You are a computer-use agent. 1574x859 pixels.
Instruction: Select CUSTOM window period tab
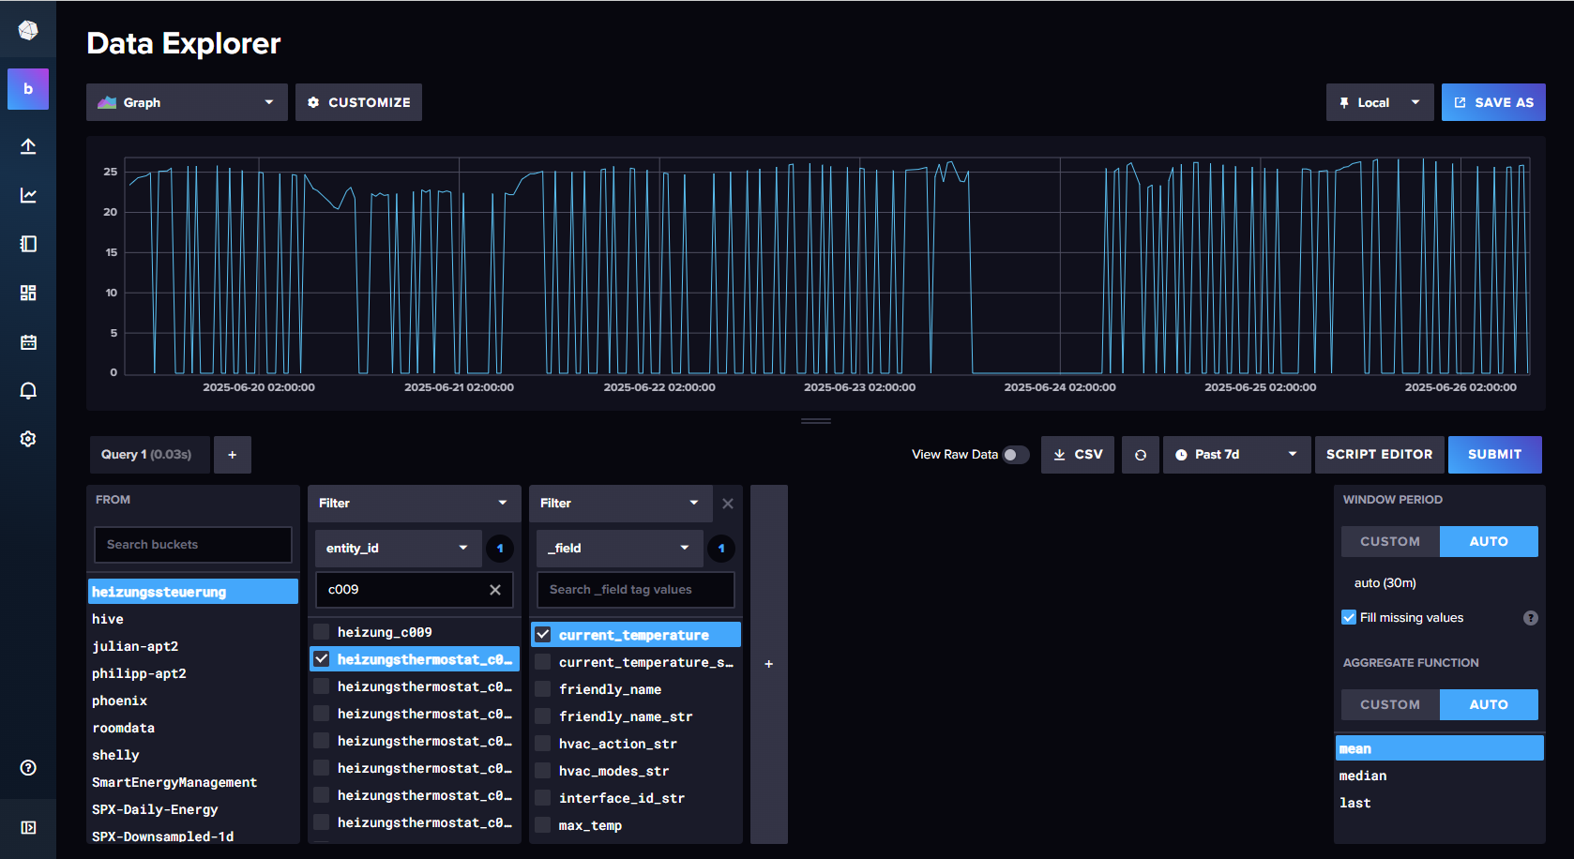tap(1389, 542)
